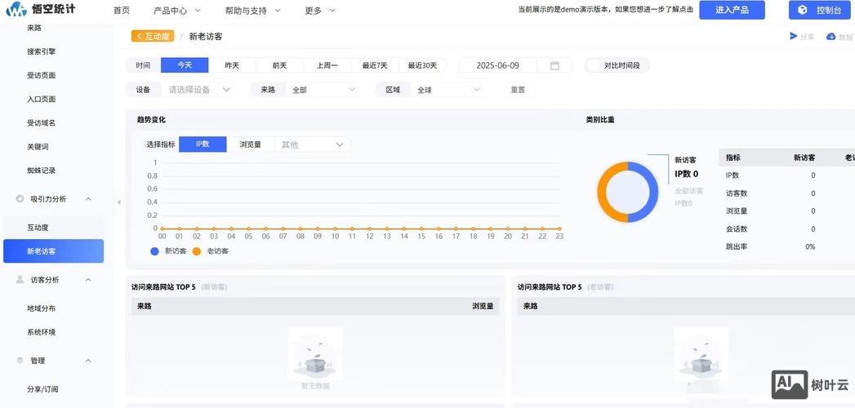Expand 产品中心 menu in top nav
Screen dimensions: 855x408
pyautogui.click(x=178, y=11)
